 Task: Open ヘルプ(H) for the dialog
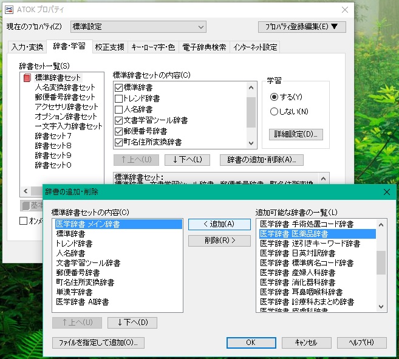point(362,343)
